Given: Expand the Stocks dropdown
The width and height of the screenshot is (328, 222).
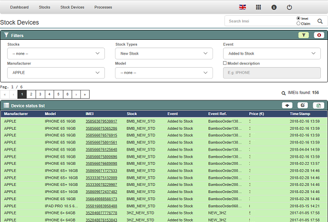Looking at the screenshot, I should [56, 53].
